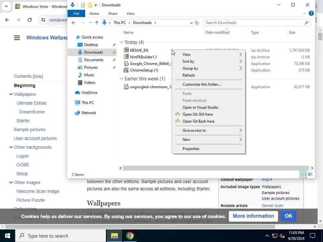Choose Open in Visual Studio

tap(208, 107)
